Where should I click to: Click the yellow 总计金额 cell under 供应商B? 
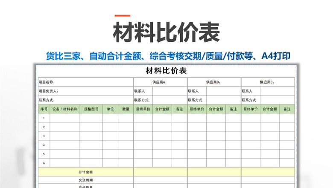214,172
